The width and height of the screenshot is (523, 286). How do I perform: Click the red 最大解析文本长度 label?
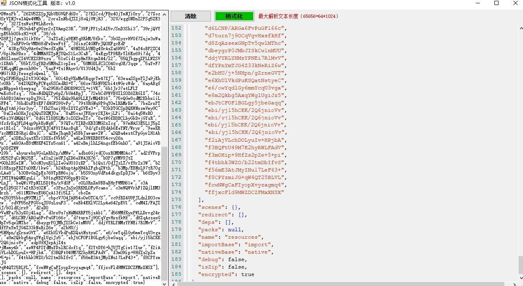pos(298,16)
